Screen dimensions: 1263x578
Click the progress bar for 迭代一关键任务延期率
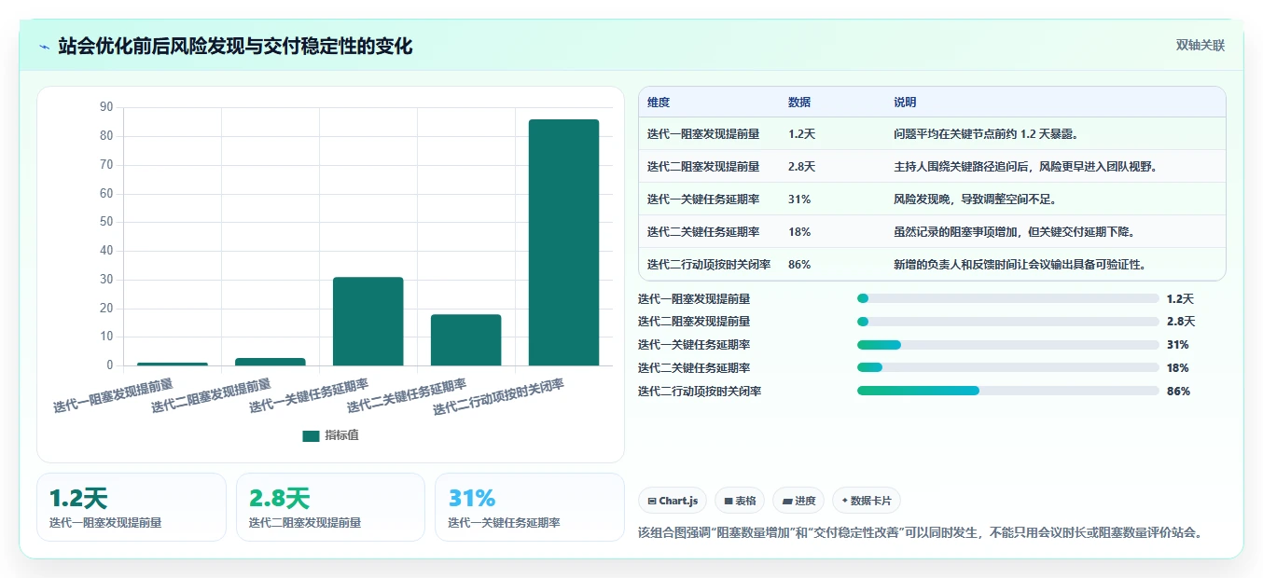pos(1007,345)
